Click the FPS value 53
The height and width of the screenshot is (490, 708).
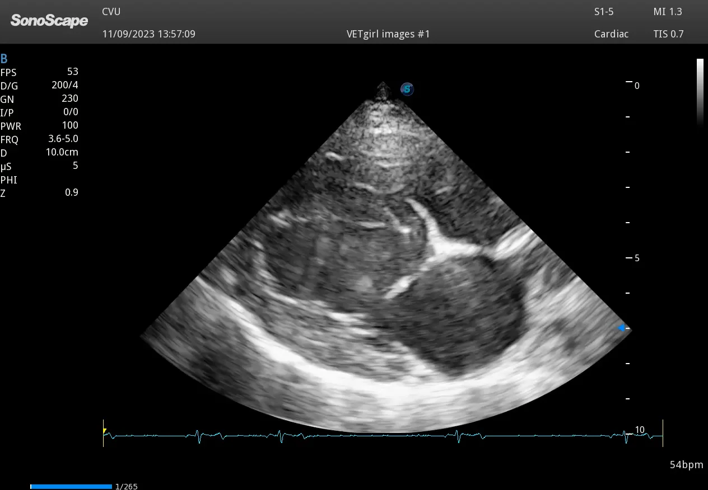pos(72,72)
